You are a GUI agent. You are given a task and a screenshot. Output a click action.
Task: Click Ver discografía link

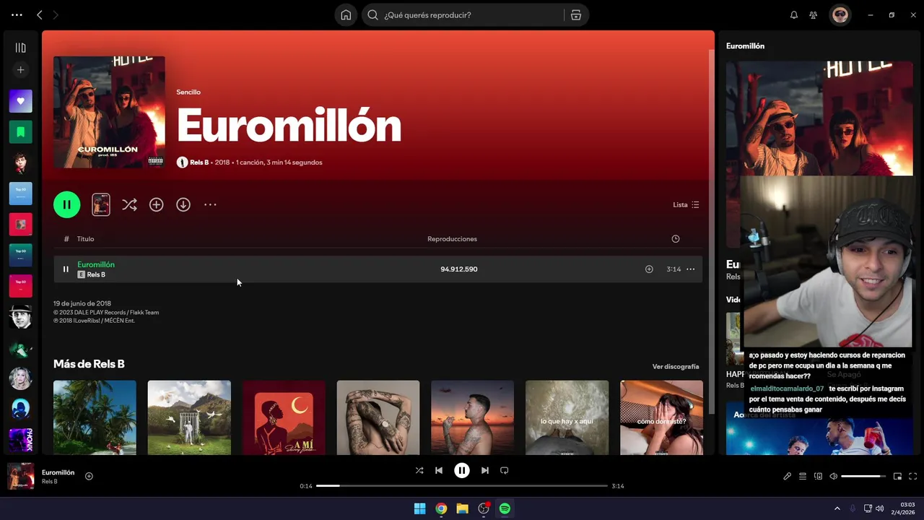pyautogui.click(x=676, y=366)
